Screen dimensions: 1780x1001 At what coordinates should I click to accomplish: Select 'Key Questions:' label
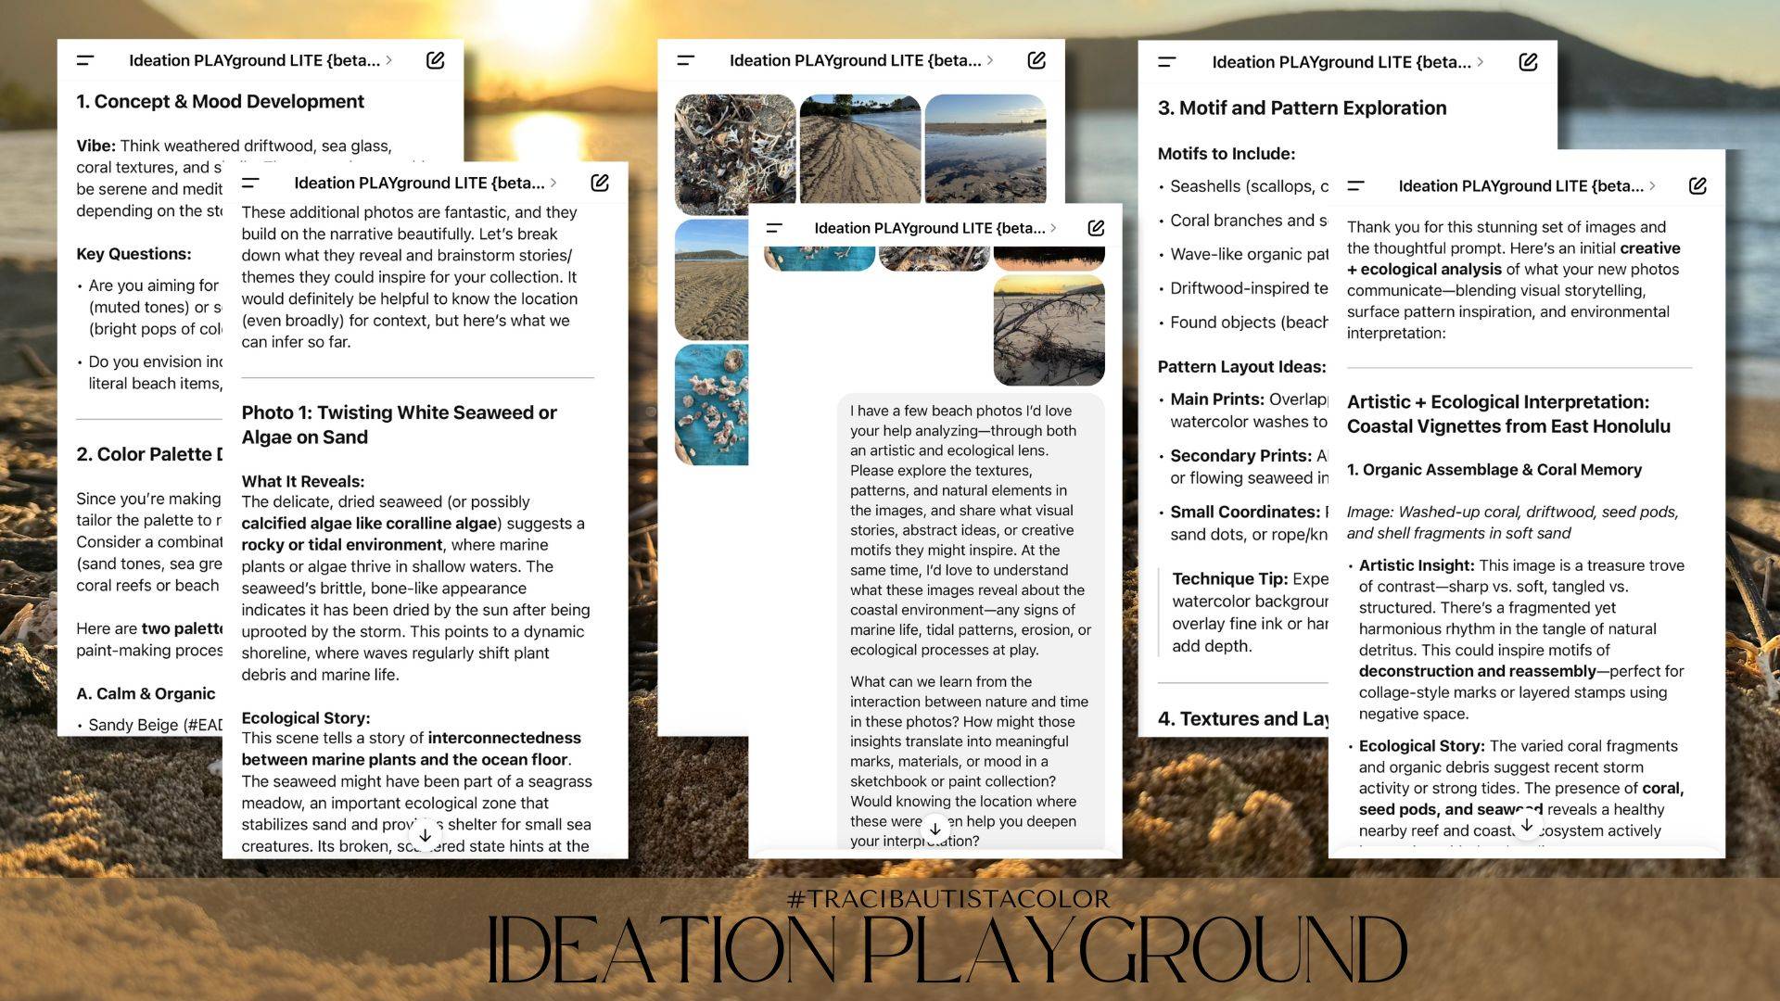133,254
